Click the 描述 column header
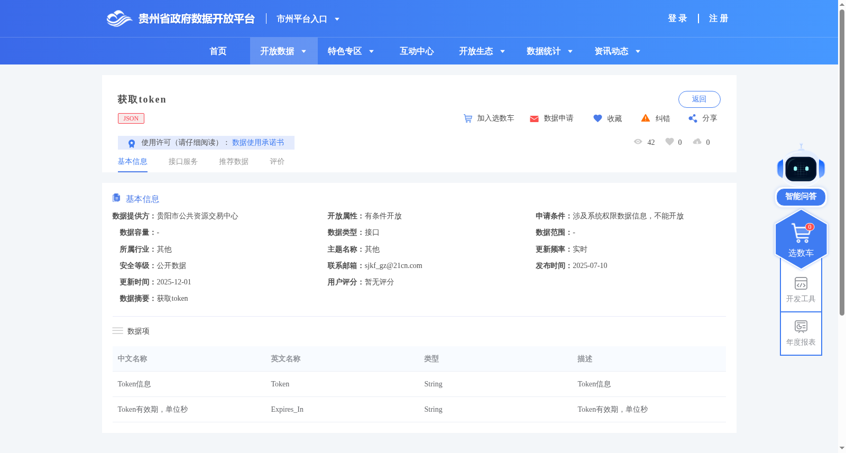Viewport: 846px width, 453px height. point(585,359)
